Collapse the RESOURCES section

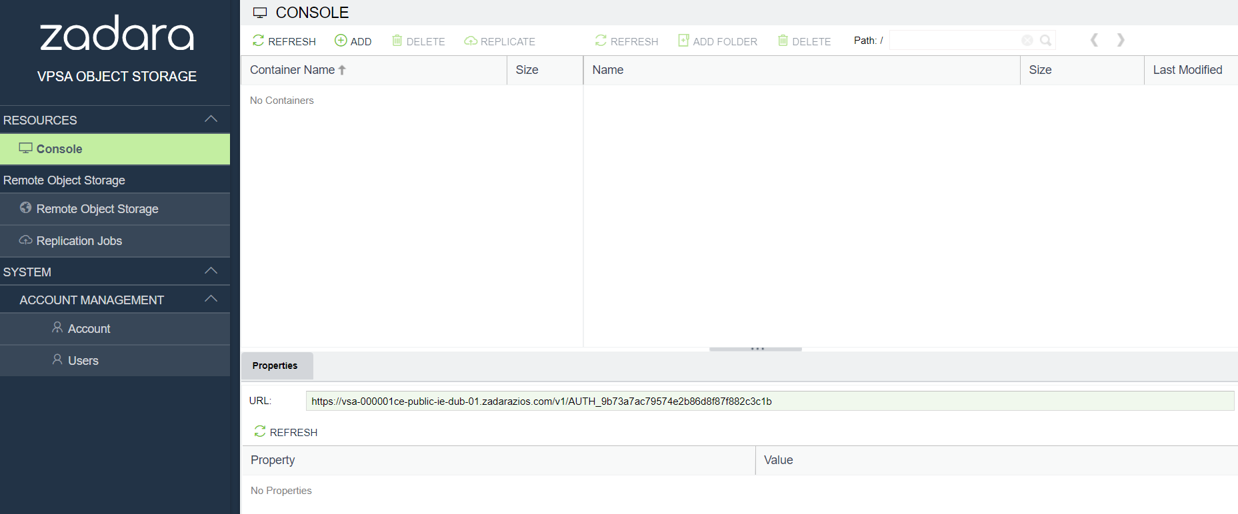pyautogui.click(x=211, y=119)
